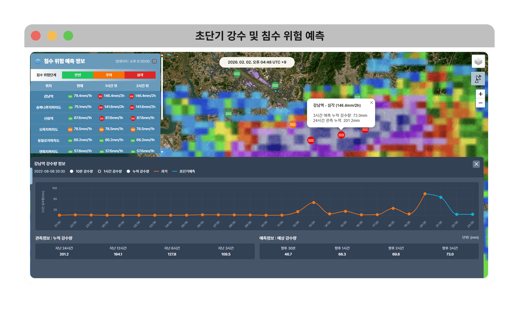Image resolution: width=519 pixels, height=309 pixels.
Task: Select the 송파나루지하차도 location row
Action: coord(49,107)
